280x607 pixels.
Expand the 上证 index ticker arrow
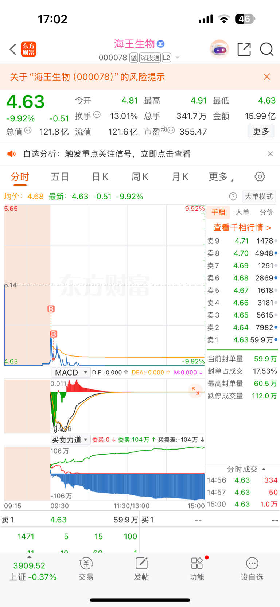click(29, 557)
